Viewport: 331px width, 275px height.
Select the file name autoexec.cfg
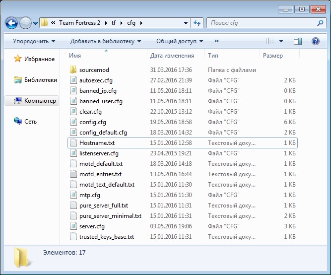(x=96, y=80)
